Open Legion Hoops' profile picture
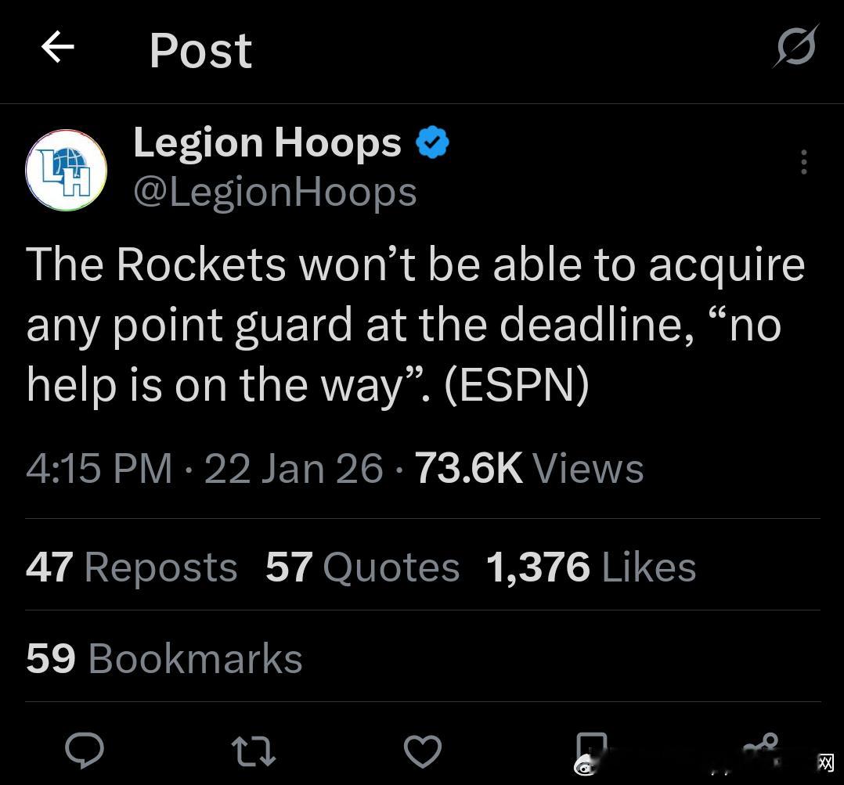Image resolution: width=844 pixels, height=785 pixels. (x=67, y=170)
